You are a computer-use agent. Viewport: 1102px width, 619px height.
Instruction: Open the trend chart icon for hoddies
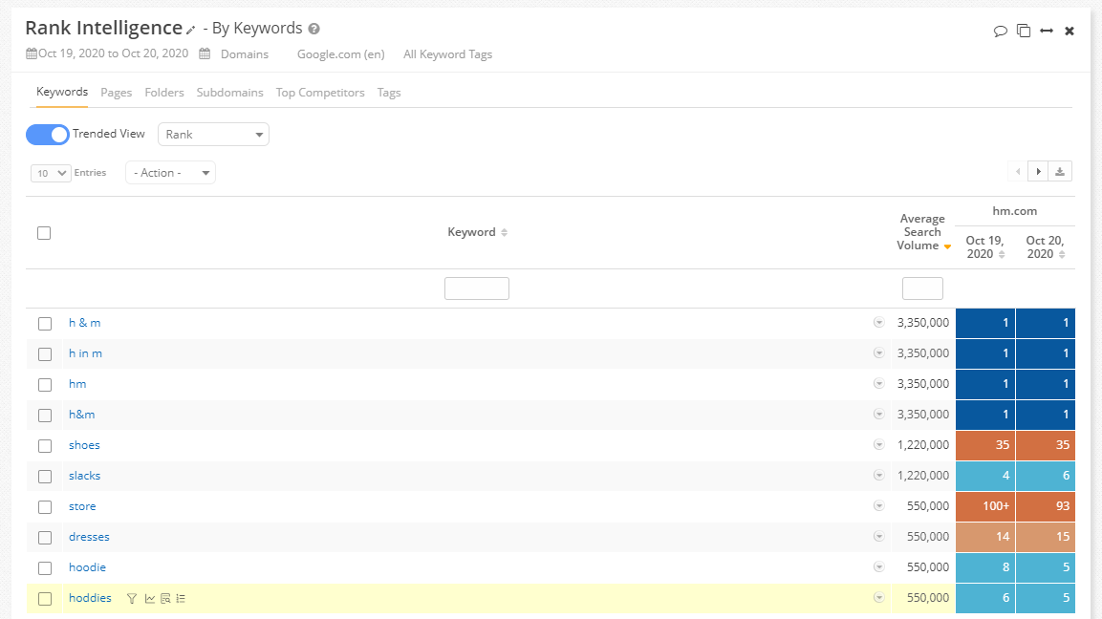coord(150,599)
